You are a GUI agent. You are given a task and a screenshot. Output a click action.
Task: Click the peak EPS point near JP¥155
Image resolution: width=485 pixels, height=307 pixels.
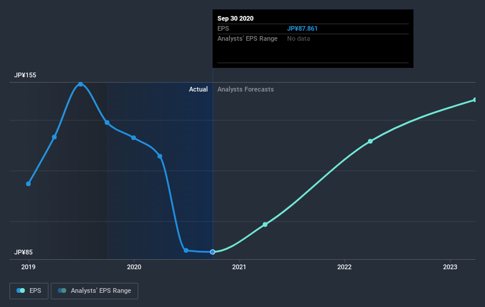tap(81, 84)
